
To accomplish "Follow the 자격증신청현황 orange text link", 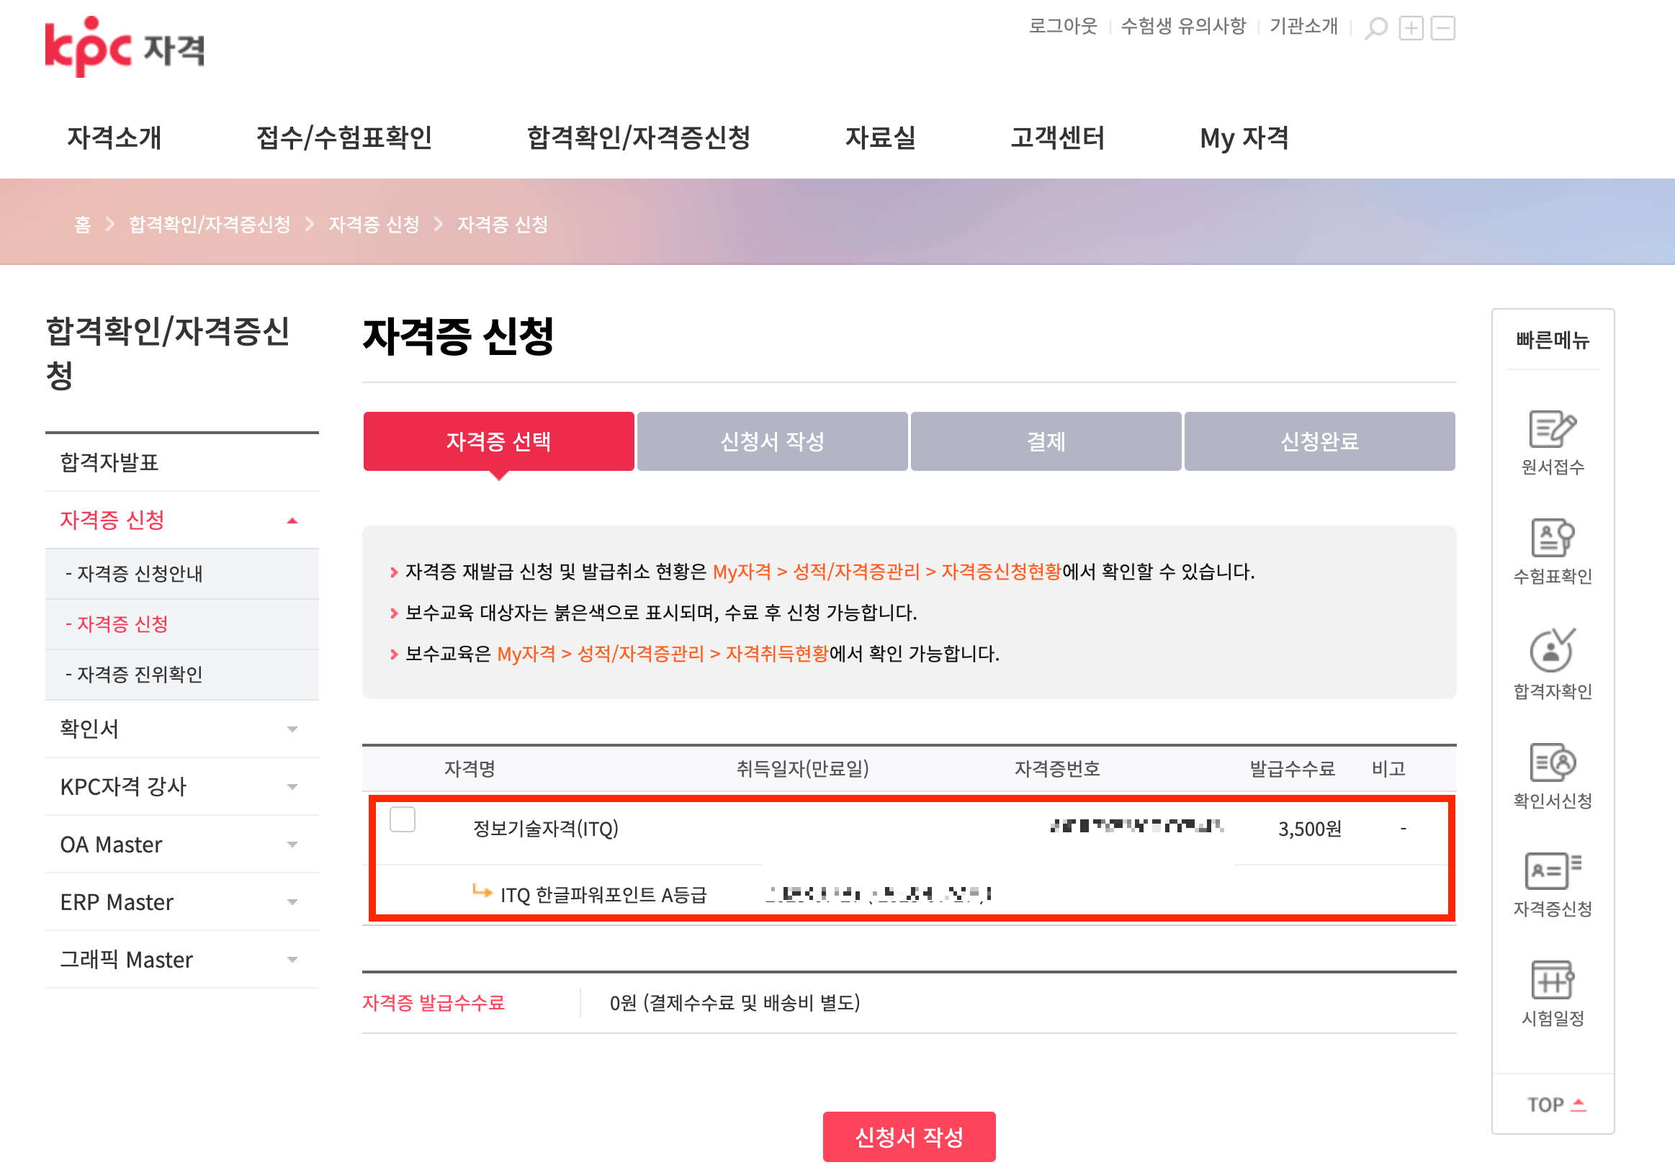I will [1000, 572].
